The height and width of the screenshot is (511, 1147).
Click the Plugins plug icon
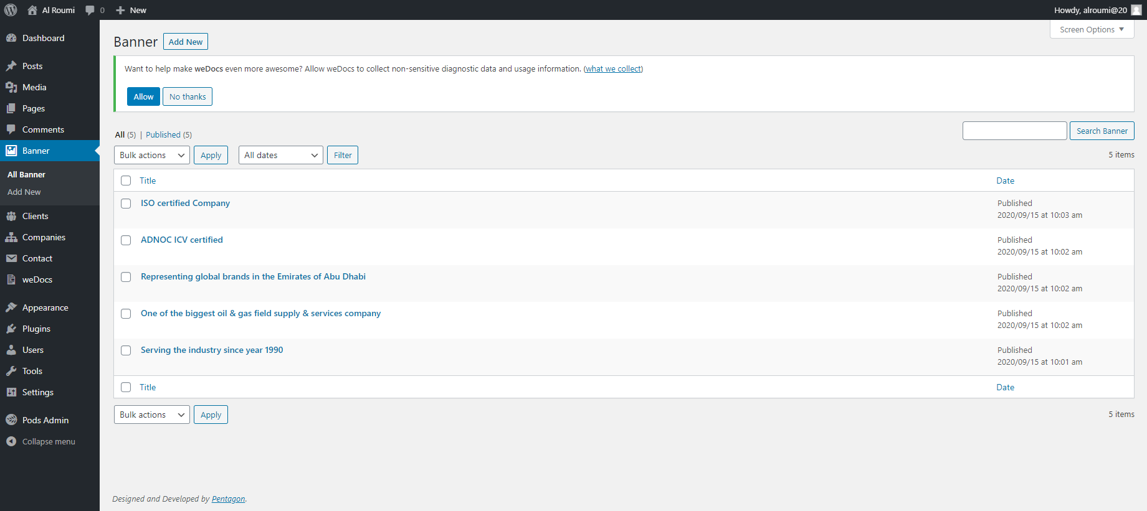pos(11,329)
